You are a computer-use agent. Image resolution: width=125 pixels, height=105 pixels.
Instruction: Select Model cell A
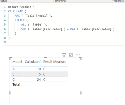pyautogui.click(x=13, y=69)
